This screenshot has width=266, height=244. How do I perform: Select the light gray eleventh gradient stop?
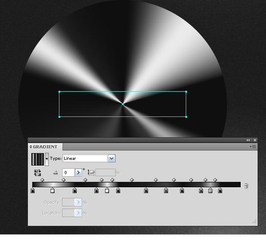tap(210, 190)
